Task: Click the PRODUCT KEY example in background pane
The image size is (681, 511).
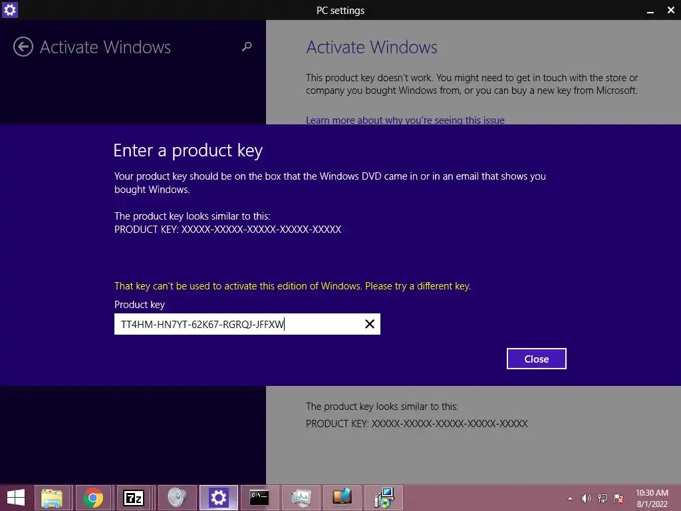Action: (417, 424)
